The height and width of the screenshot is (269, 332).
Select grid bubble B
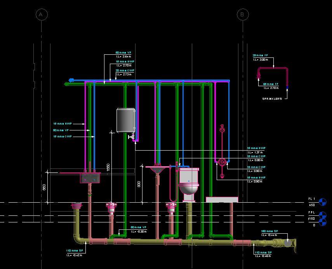click(x=243, y=15)
